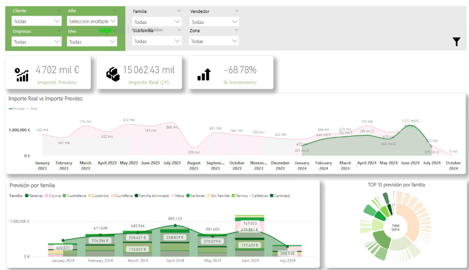Click the TOP 10 previsión por familia title
This screenshot has width=469, height=270.
396,185
